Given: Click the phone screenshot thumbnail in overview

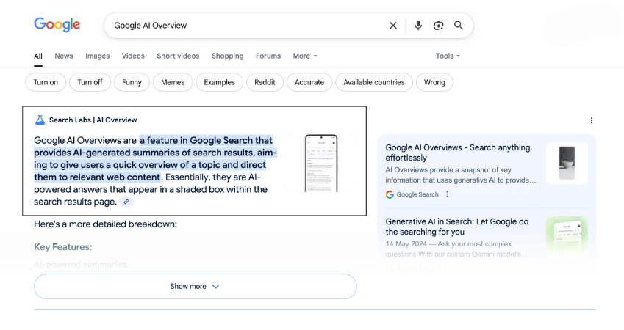Looking at the screenshot, I should pos(321,164).
